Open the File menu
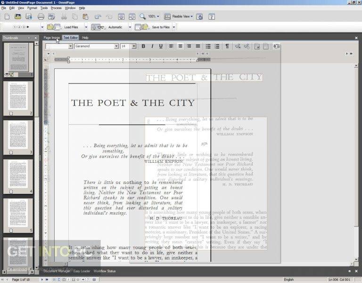The width and height of the screenshot is (362, 283). pyautogui.click(x=4, y=8)
